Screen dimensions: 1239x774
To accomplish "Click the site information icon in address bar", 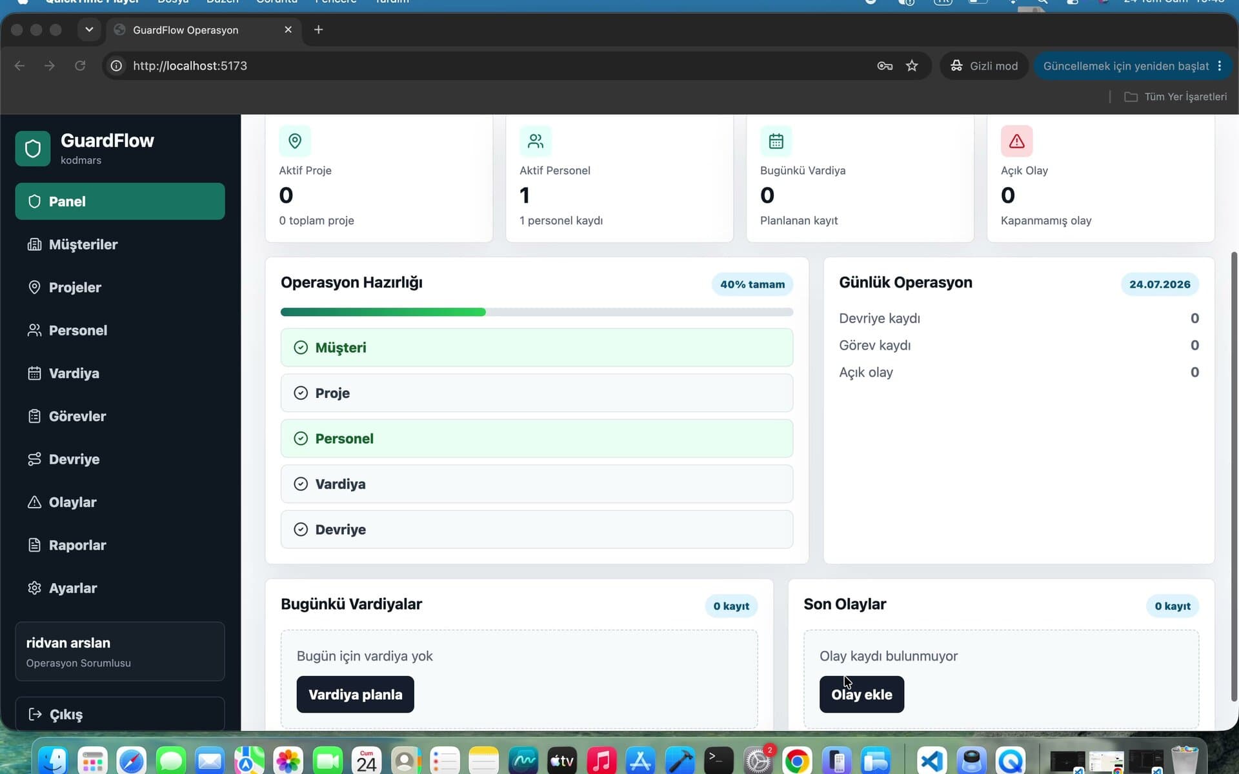I will [116, 66].
